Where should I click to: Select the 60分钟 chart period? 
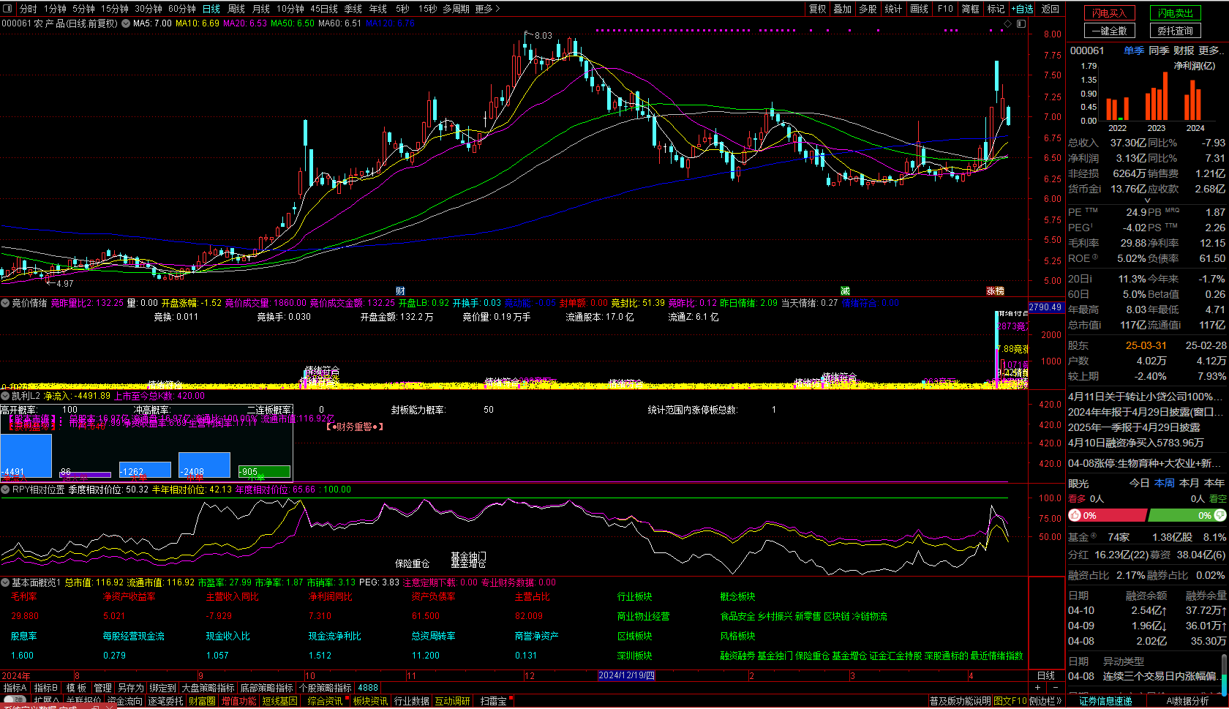pyautogui.click(x=181, y=9)
